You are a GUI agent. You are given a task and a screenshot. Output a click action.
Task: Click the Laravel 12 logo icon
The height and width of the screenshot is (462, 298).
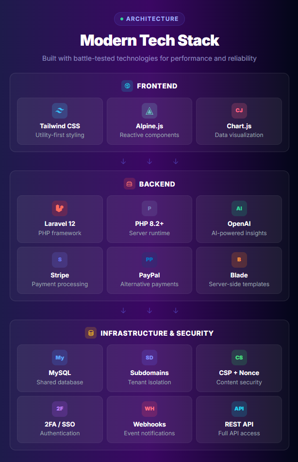point(60,208)
